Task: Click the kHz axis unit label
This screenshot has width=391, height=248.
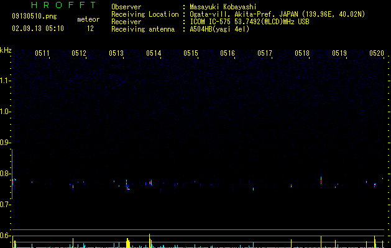Action: [6, 50]
